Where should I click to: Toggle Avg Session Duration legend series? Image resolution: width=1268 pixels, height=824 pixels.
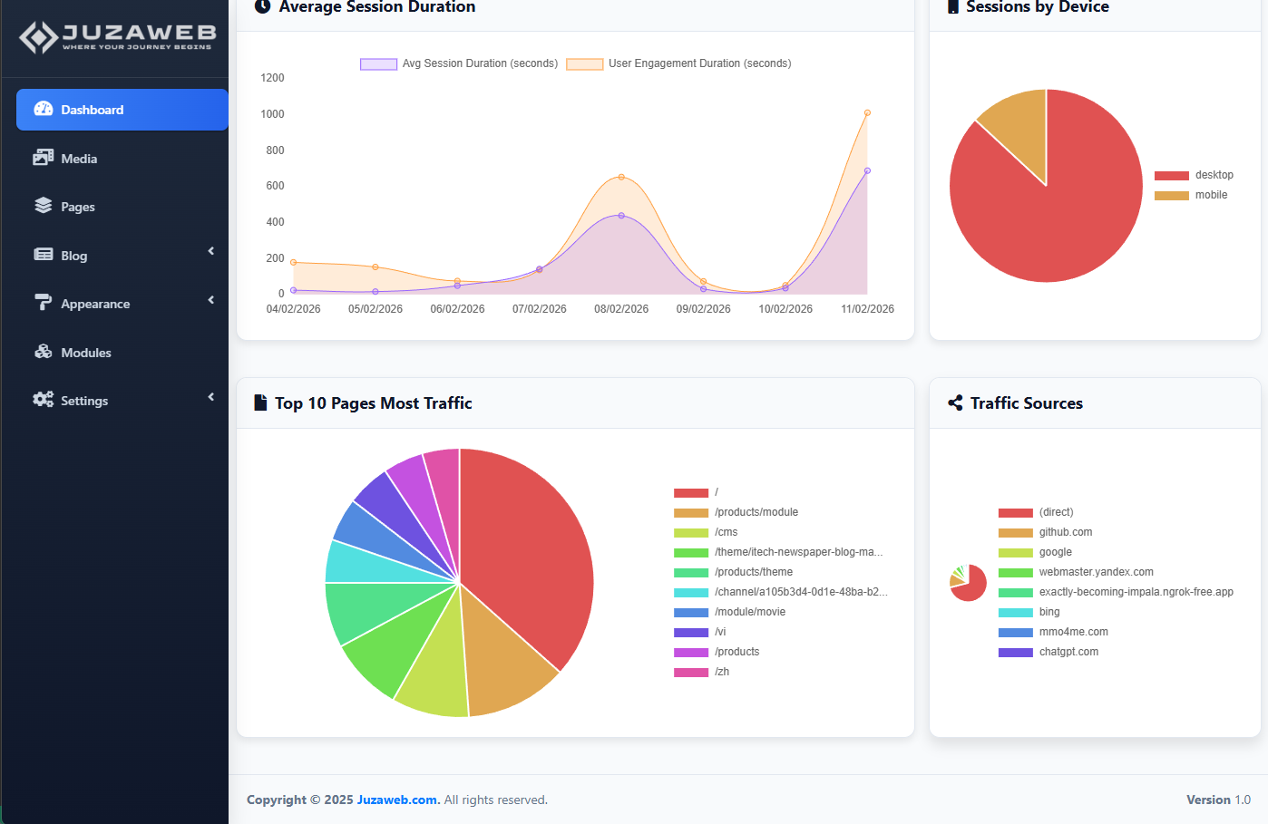point(459,63)
